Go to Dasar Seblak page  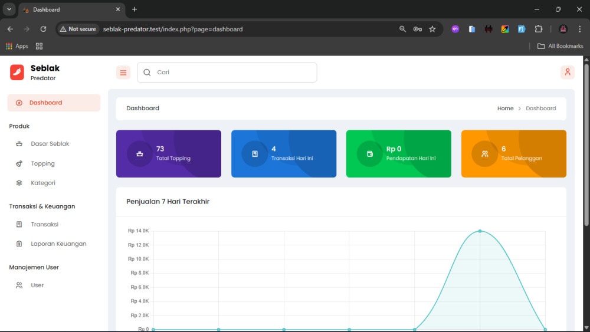(x=50, y=144)
